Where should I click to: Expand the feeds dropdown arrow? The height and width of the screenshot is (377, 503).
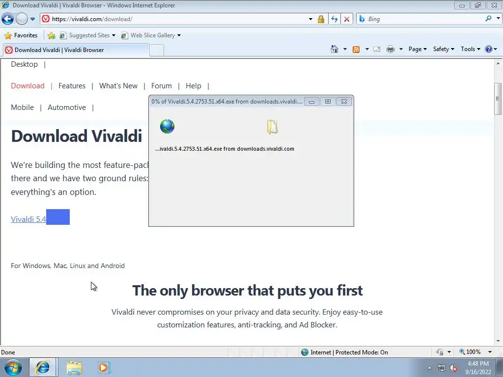point(367,49)
